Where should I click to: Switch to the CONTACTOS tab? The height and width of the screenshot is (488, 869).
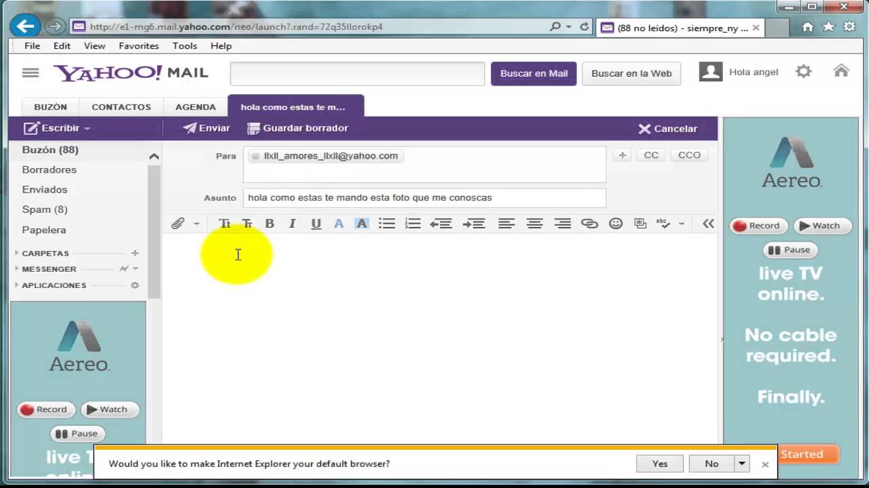[x=122, y=107]
